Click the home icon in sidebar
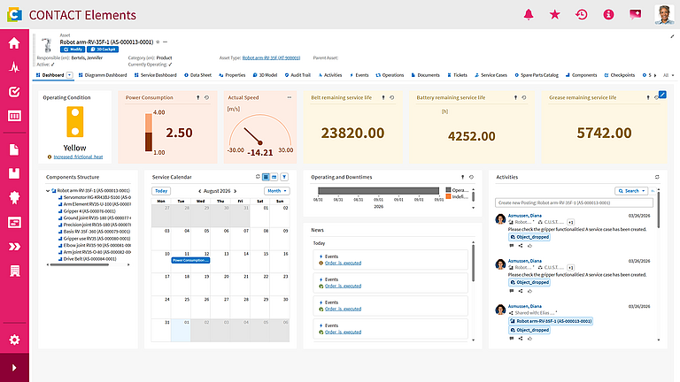Screen dimensions: 680x382 coord(14,42)
